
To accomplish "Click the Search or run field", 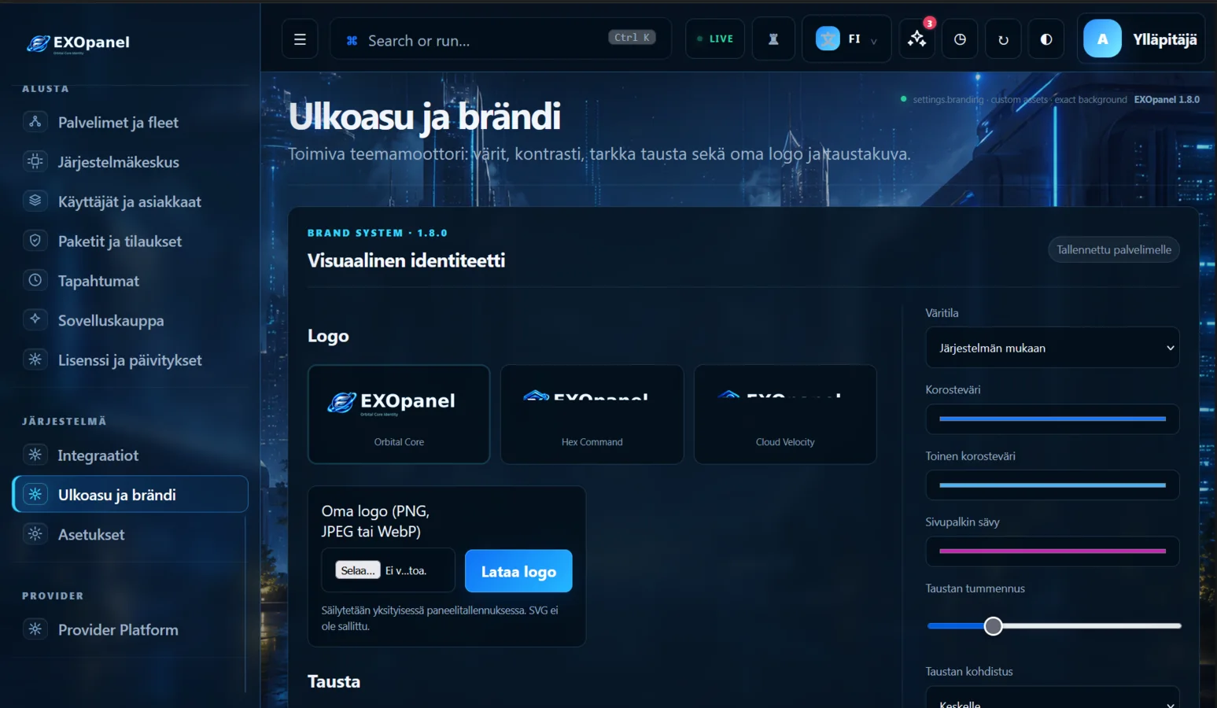I will click(x=500, y=39).
